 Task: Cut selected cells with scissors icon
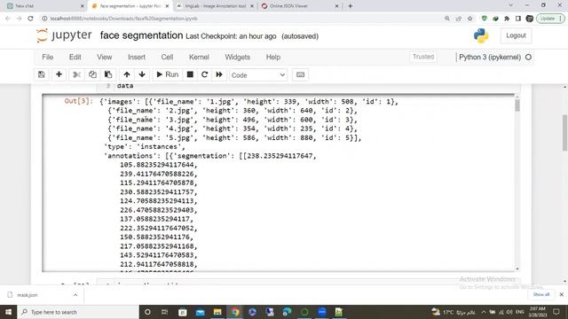pos(76,74)
